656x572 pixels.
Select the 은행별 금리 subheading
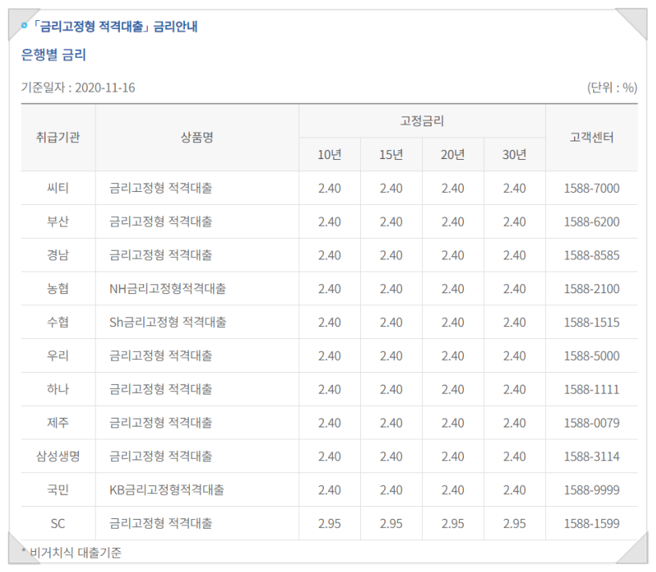click(54, 55)
